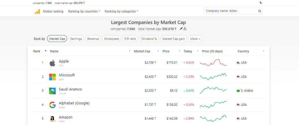The image size is (299, 125).
Task: Click Apple's $2.736 T market cap
Action: (x=150, y=62)
